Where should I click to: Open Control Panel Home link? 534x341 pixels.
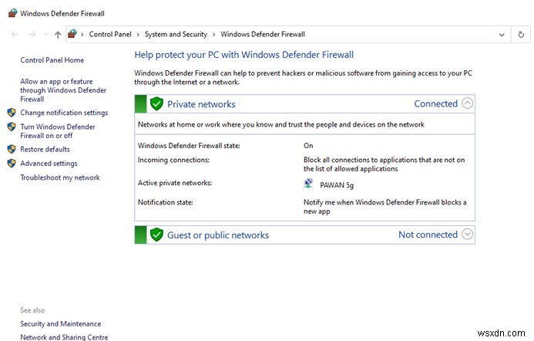pyautogui.click(x=52, y=60)
